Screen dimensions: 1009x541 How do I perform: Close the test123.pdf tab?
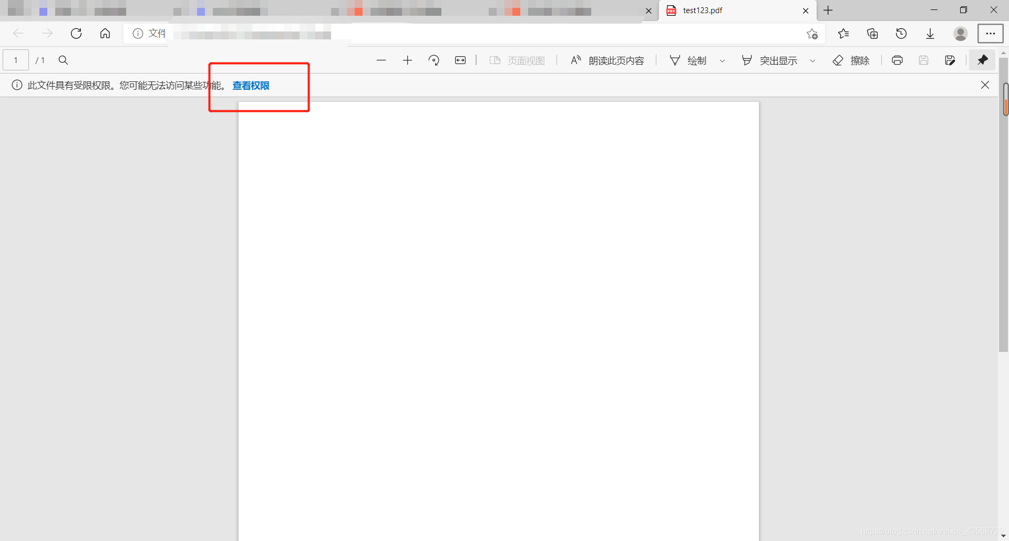click(806, 11)
